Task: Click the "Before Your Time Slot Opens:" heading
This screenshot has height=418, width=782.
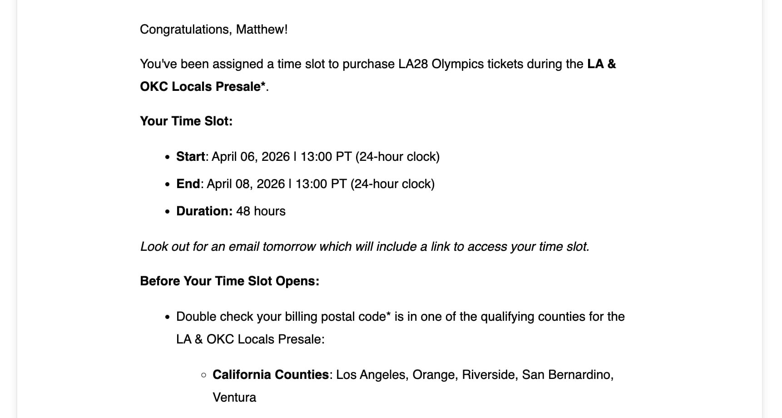Action: tap(229, 281)
